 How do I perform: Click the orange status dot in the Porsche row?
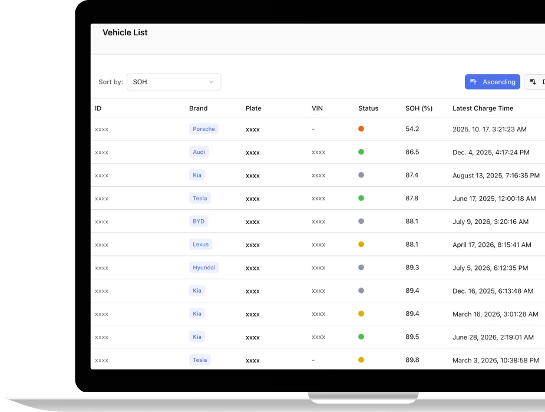361,129
